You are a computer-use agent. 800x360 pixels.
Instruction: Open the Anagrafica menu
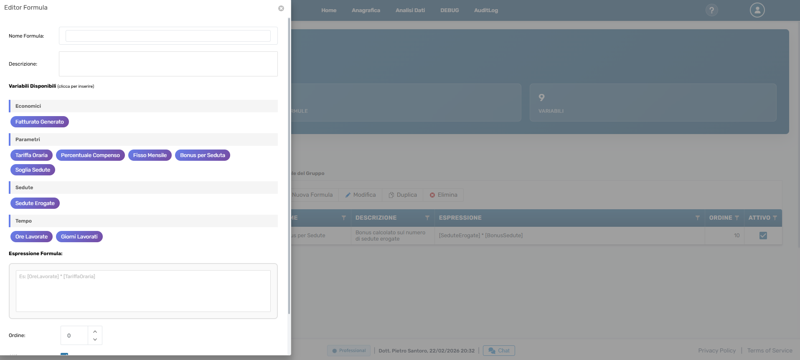366,10
